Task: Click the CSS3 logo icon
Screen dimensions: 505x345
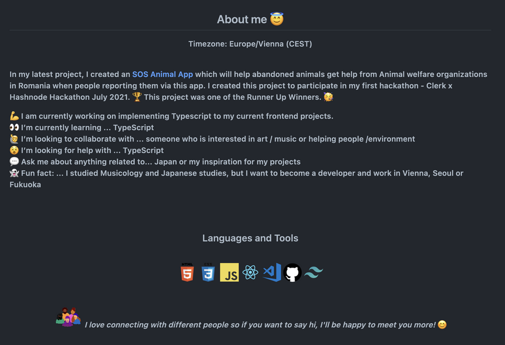Action: click(208, 272)
